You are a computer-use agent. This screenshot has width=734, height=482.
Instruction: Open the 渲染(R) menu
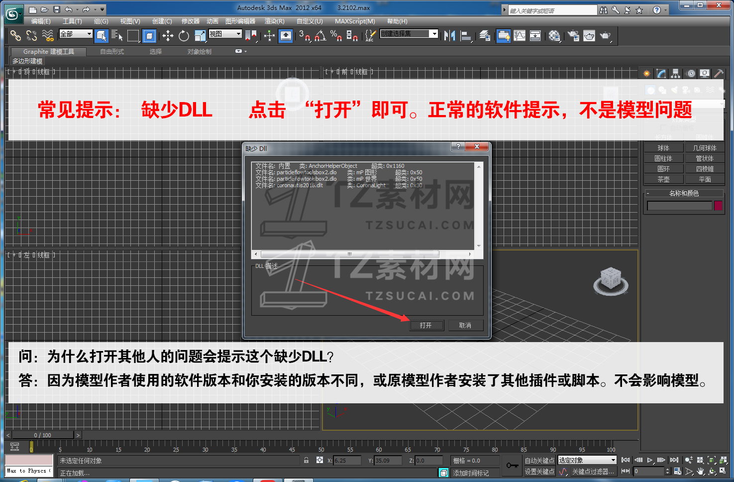point(275,21)
